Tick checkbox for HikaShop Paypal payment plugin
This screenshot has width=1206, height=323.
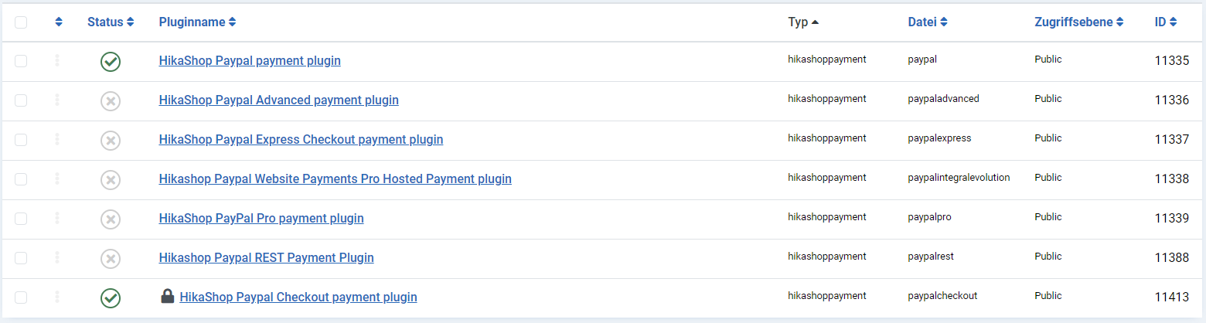coord(21,61)
